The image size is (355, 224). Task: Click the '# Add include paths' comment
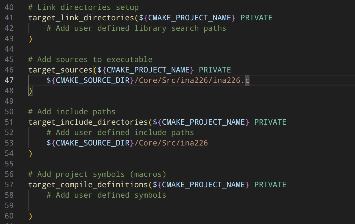coord(72,111)
